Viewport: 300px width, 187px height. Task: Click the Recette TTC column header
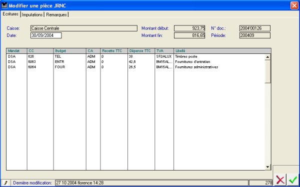tap(114, 51)
